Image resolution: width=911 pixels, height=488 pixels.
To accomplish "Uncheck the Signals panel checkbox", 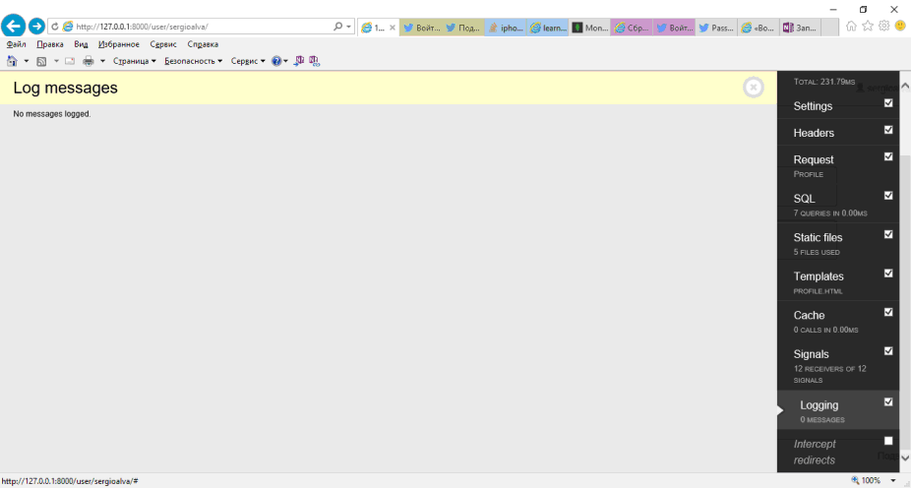I will click(x=888, y=351).
